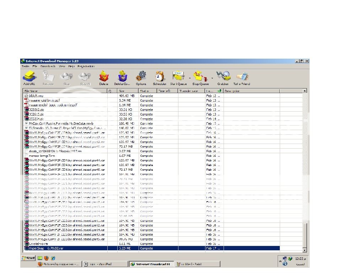Image resolution: width=364 pixels, height=273 pixels.
Task: Click the last-try date column header with green arrow
Action: tap(214, 91)
